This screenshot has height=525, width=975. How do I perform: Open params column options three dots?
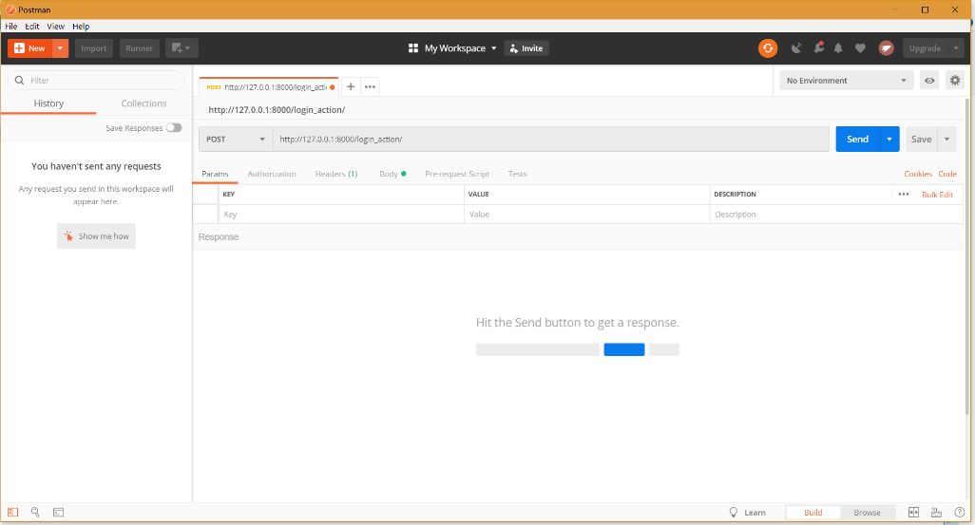point(904,195)
